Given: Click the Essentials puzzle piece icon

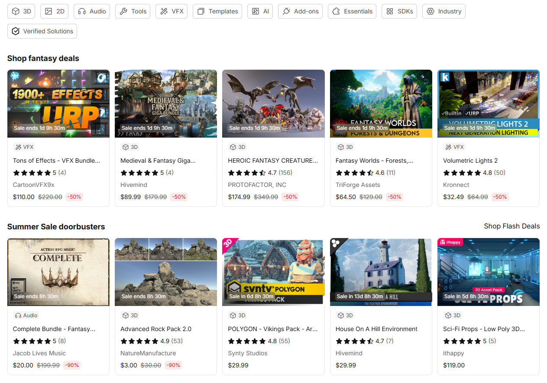Looking at the screenshot, I should click(x=336, y=11).
